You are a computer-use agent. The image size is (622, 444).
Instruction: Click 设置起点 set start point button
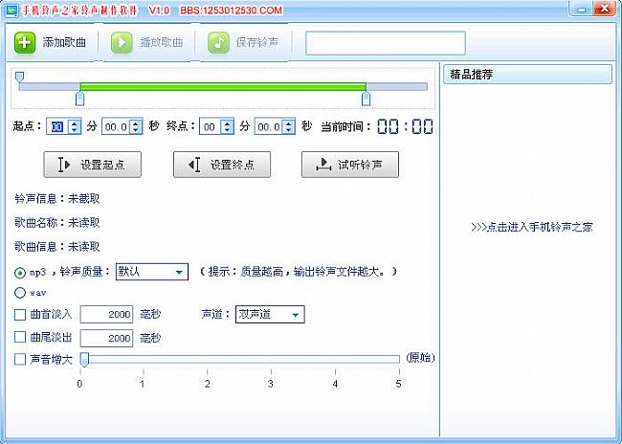93,165
